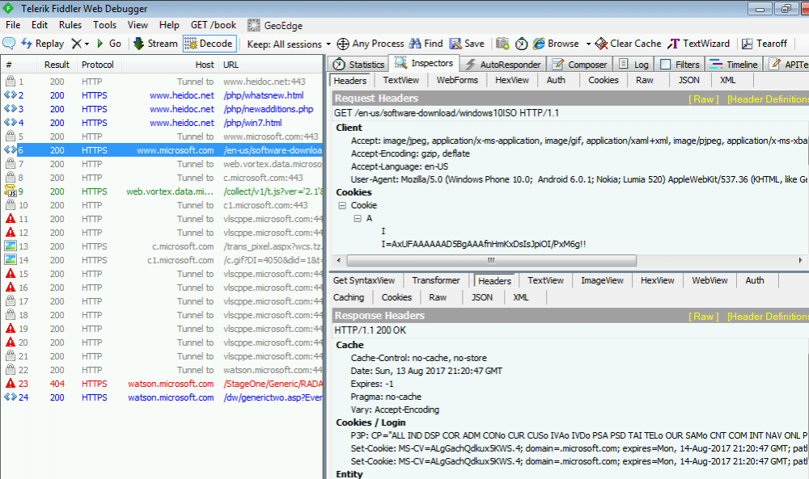Open the Rules menu

pos(70,25)
